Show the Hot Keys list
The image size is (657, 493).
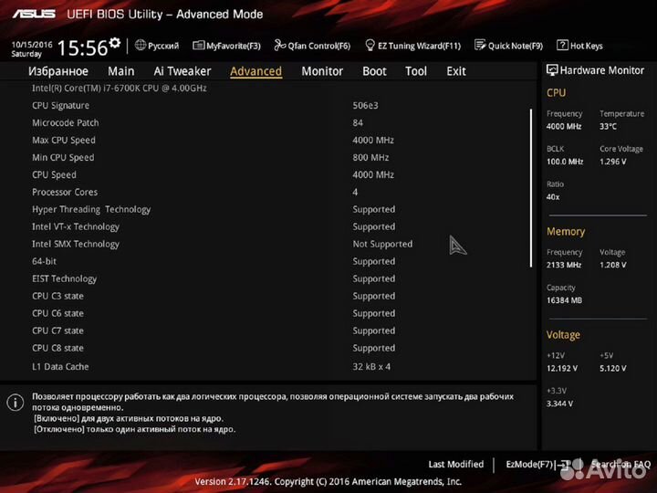coord(586,46)
